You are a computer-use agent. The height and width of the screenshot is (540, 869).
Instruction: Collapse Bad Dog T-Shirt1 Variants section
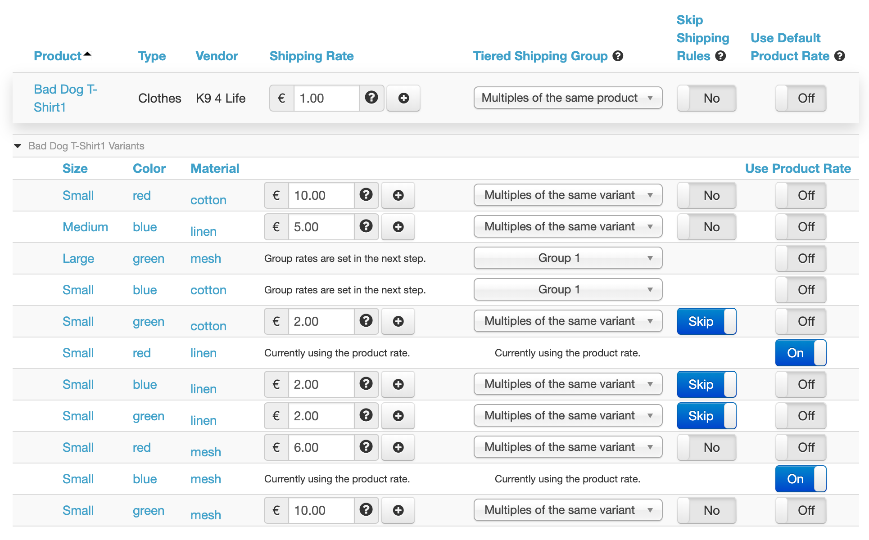point(18,146)
